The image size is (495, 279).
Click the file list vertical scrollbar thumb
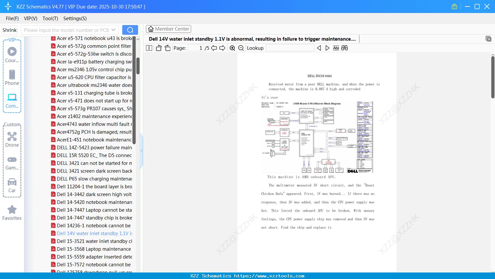tap(138, 66)
